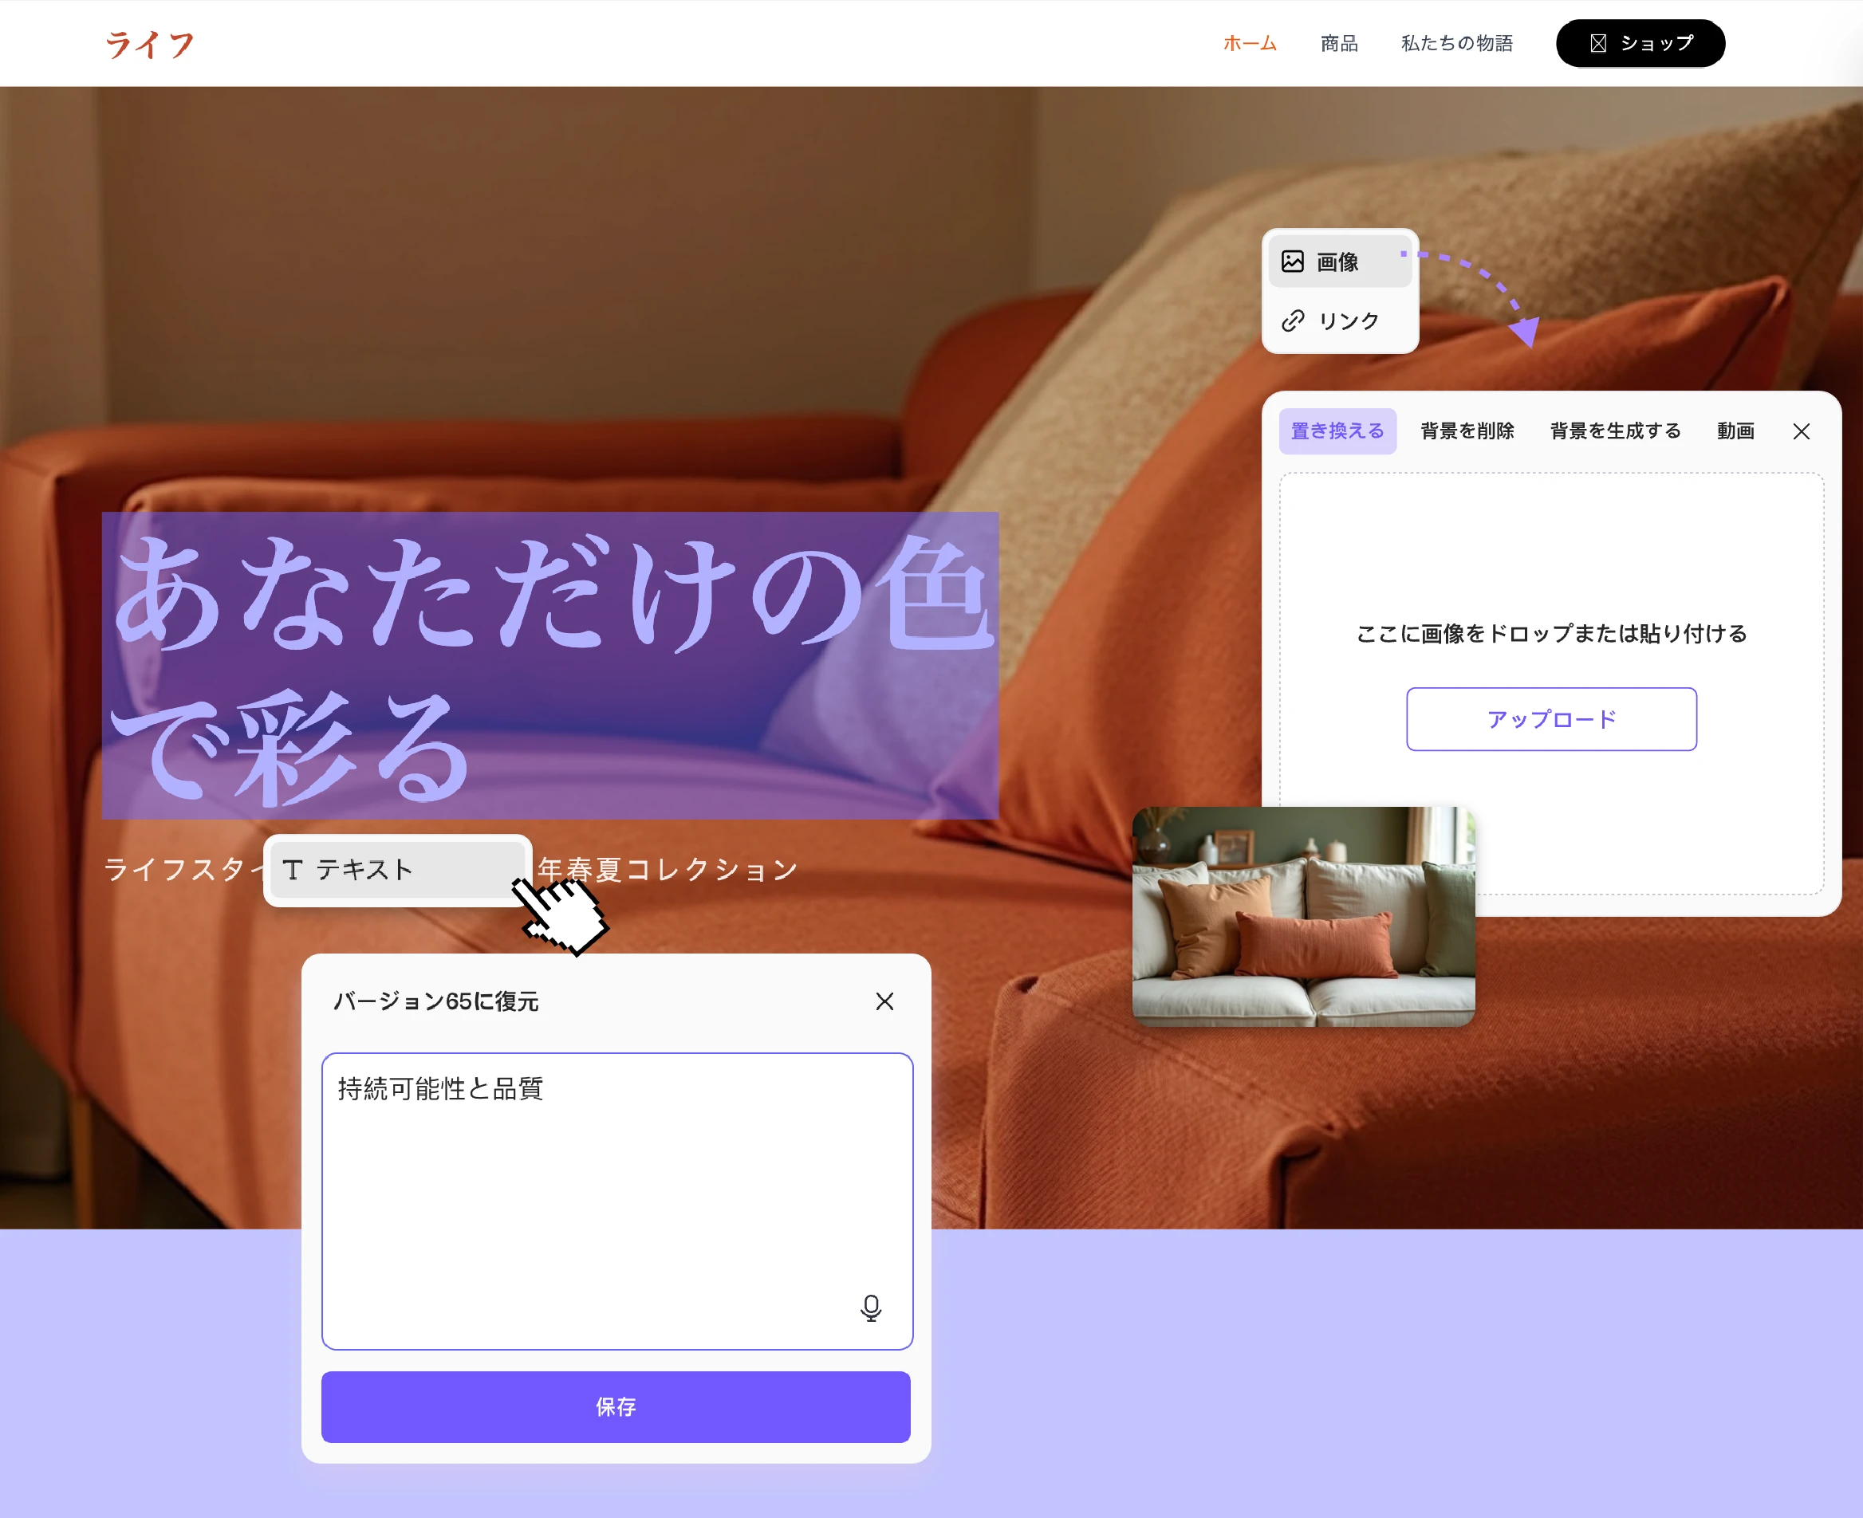Click the ライフ logo
The height and width of the screenshot is (1518, 1863).
click(x=150, y=44)
